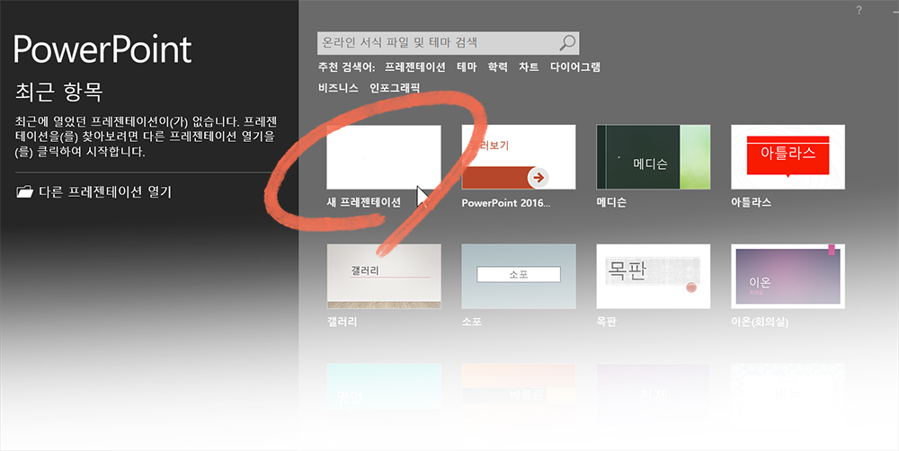The width and height of the screenshot is (899, 451).
Task: Click the 새 프레젠테이션 label
Action: 363,202
